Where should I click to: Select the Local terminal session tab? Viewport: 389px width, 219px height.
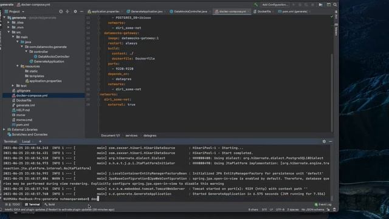pyautogui.click(x=26, y=142)
